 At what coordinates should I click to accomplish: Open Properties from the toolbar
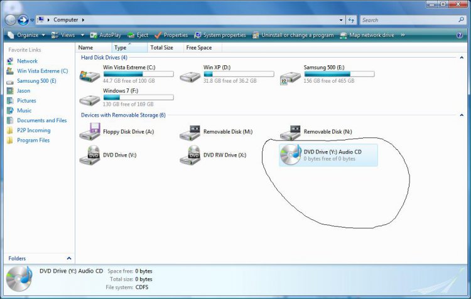[171, 35]
